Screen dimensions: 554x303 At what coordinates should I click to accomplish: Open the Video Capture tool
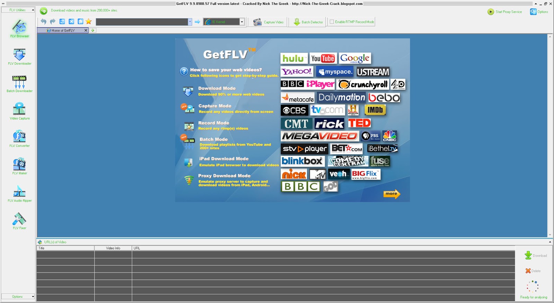click(x=19, y=111)
